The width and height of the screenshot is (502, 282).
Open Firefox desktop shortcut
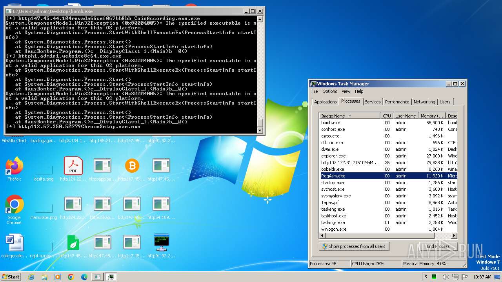(14, 169)
